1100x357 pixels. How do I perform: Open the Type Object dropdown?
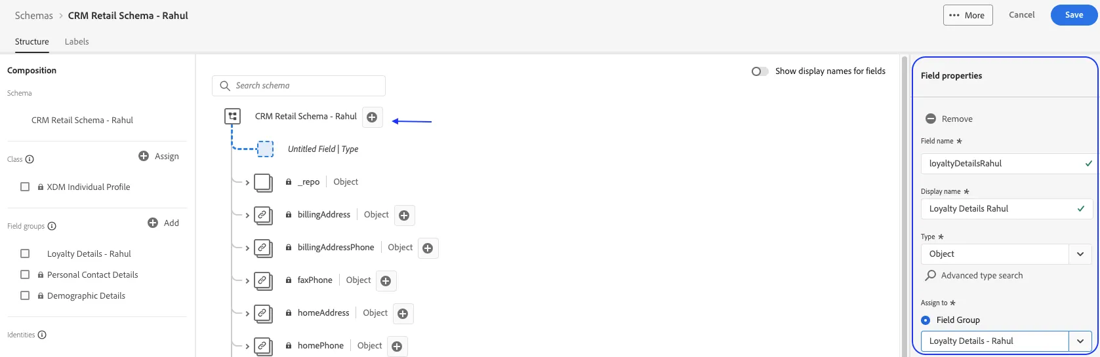point(1006,254)
